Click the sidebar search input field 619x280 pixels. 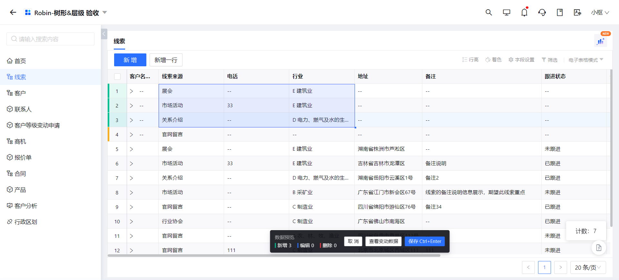tap(50, 39)
